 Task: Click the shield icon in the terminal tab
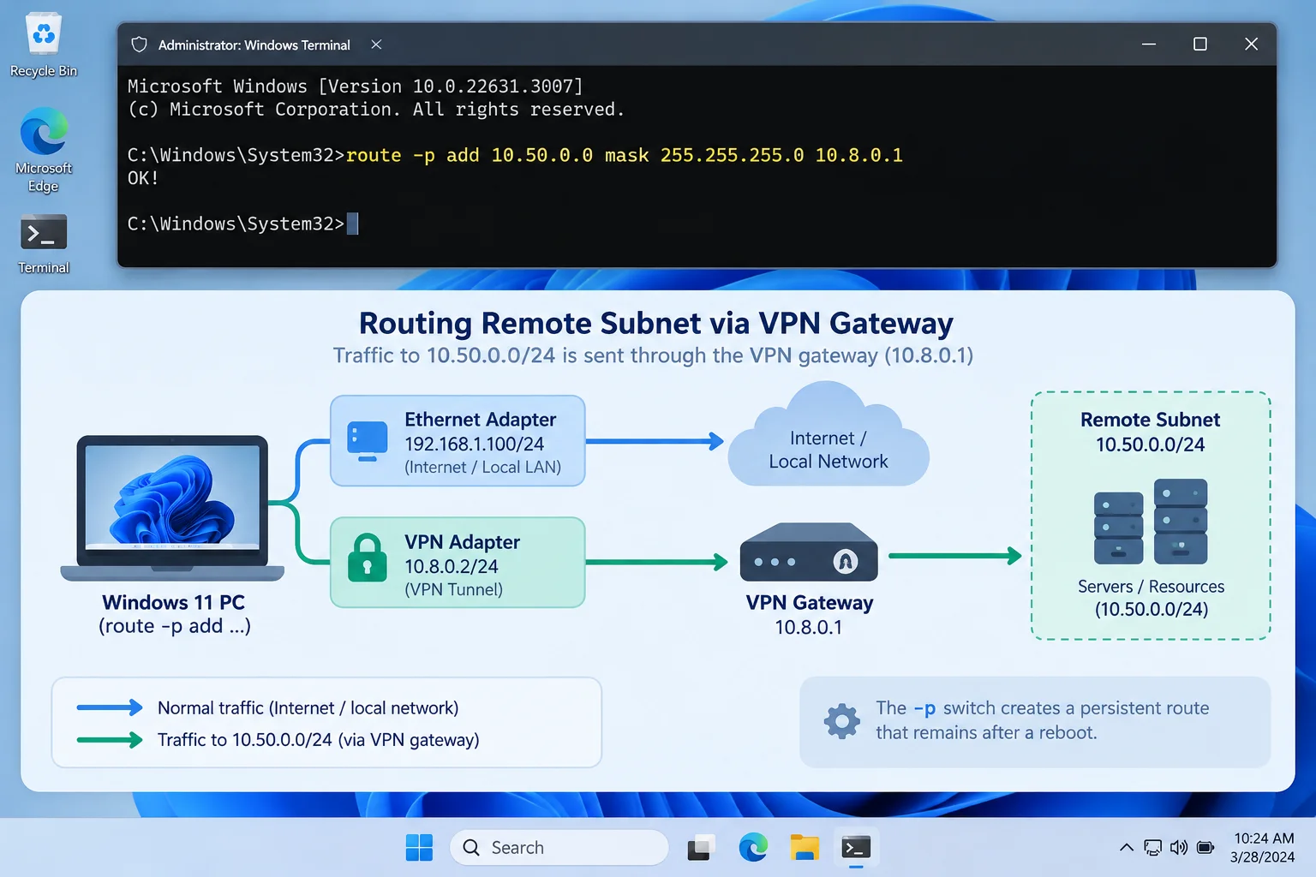(140, 45)
